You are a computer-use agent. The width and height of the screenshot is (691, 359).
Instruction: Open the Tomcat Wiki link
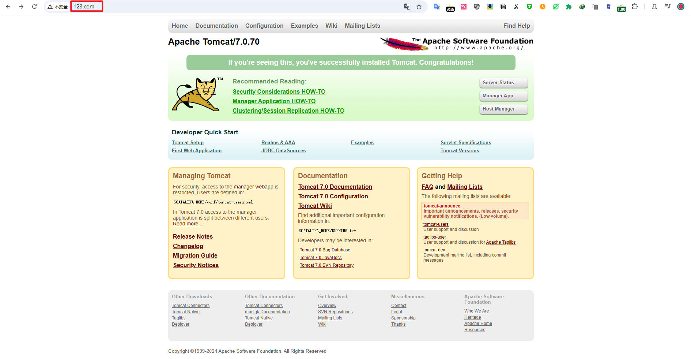click(x=315, y=206)
